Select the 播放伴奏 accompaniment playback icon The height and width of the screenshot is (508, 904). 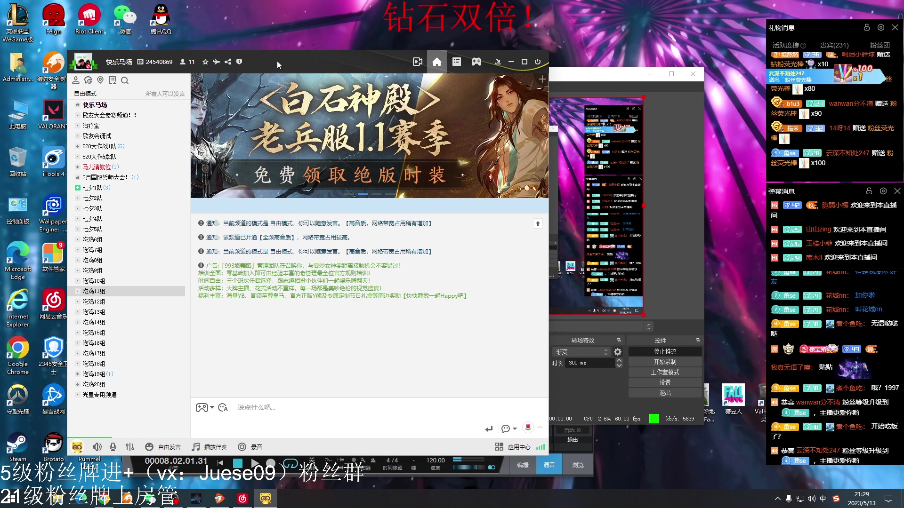195,447
